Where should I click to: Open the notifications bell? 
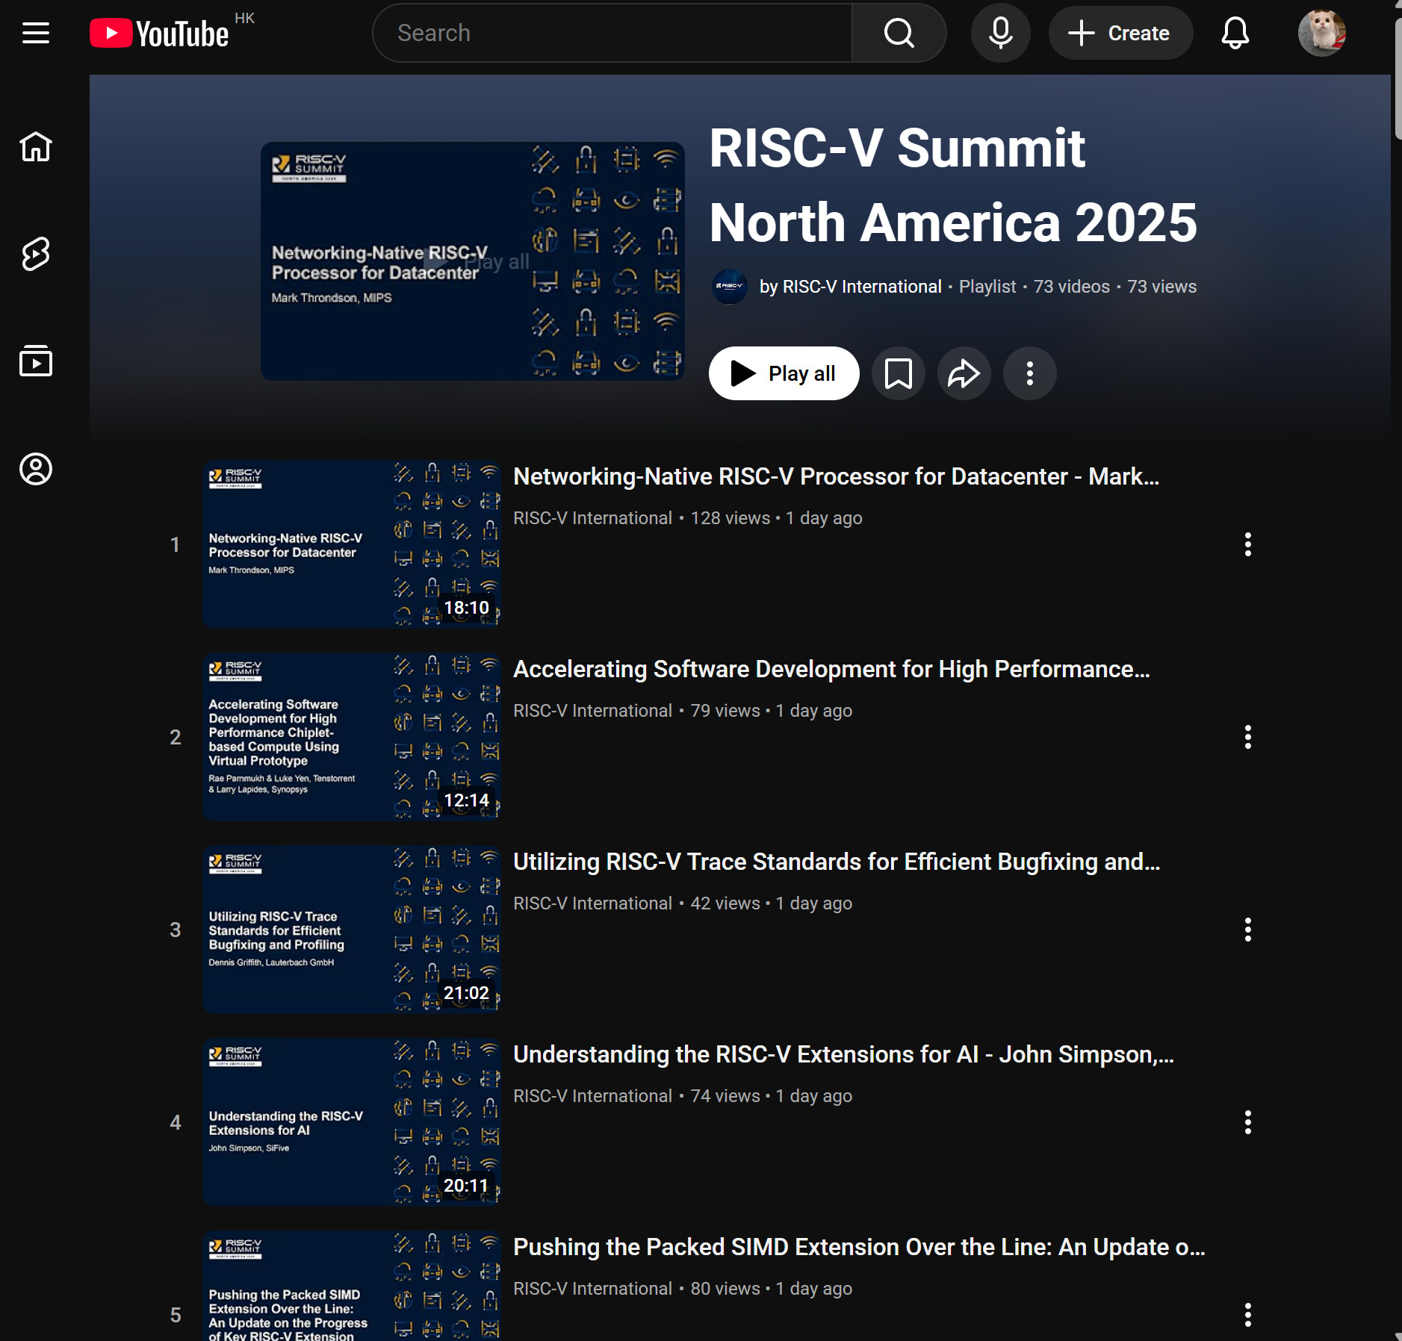[x=1235, y=33]
